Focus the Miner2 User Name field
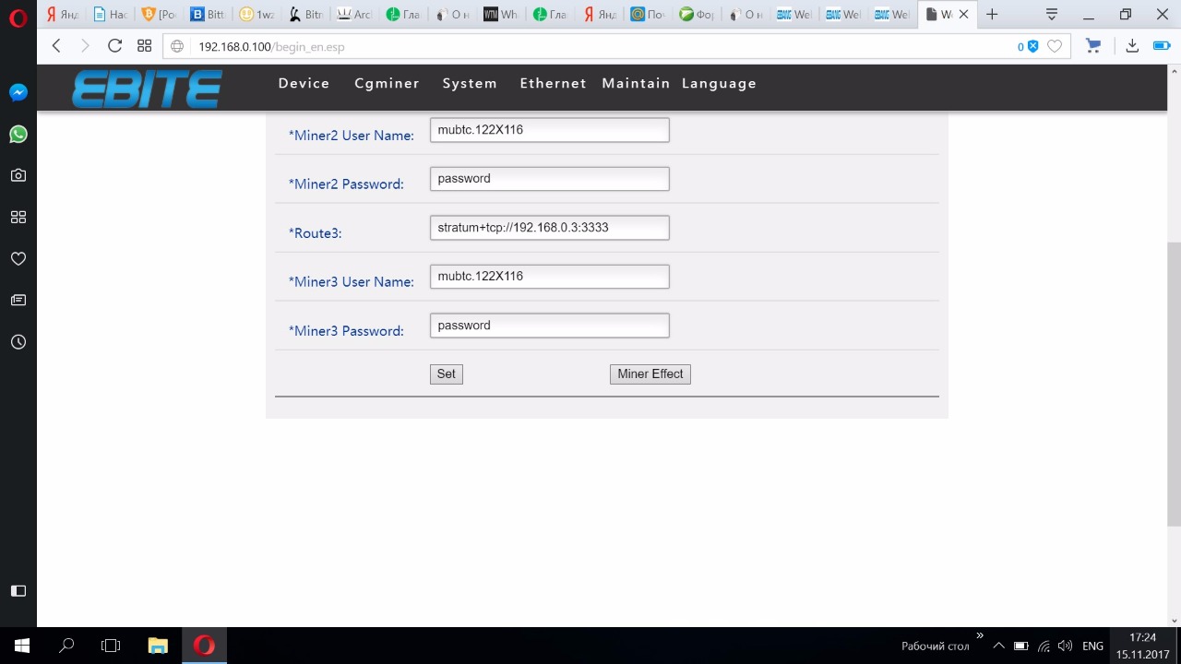1181x664 pixels. point(549,130)
